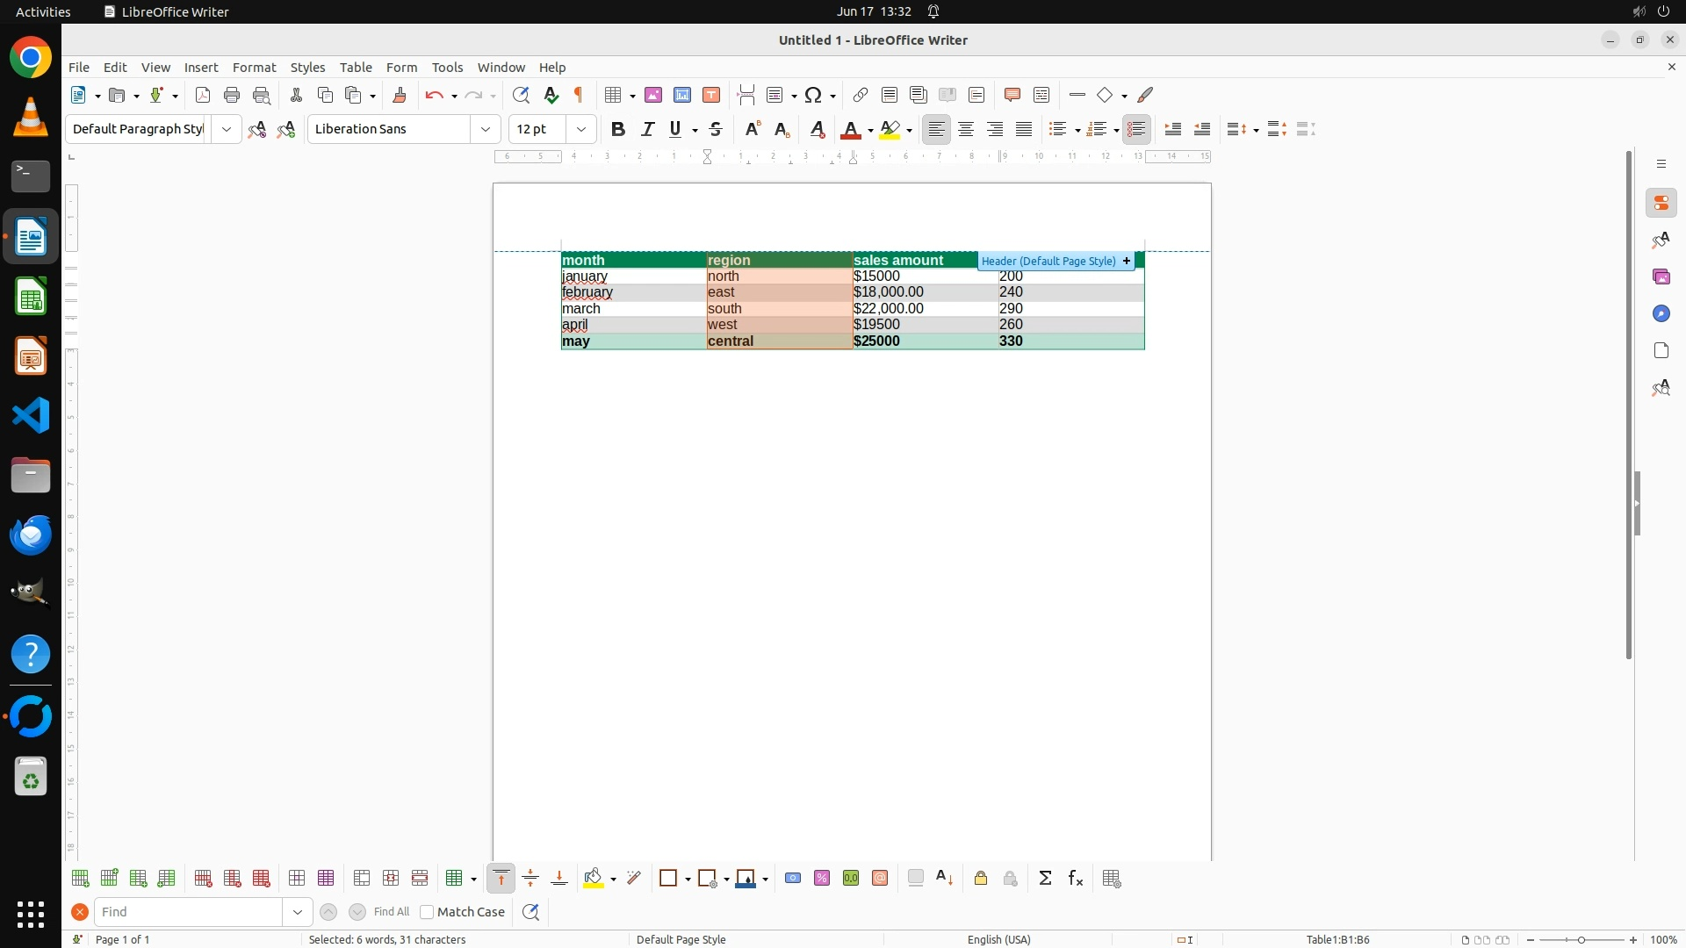1686x948 pixels.
Task: Enable the Match Case checkbox
Action: (x=427, y=912)
